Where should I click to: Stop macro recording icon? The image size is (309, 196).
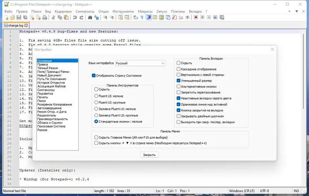[x=202, y=17]
